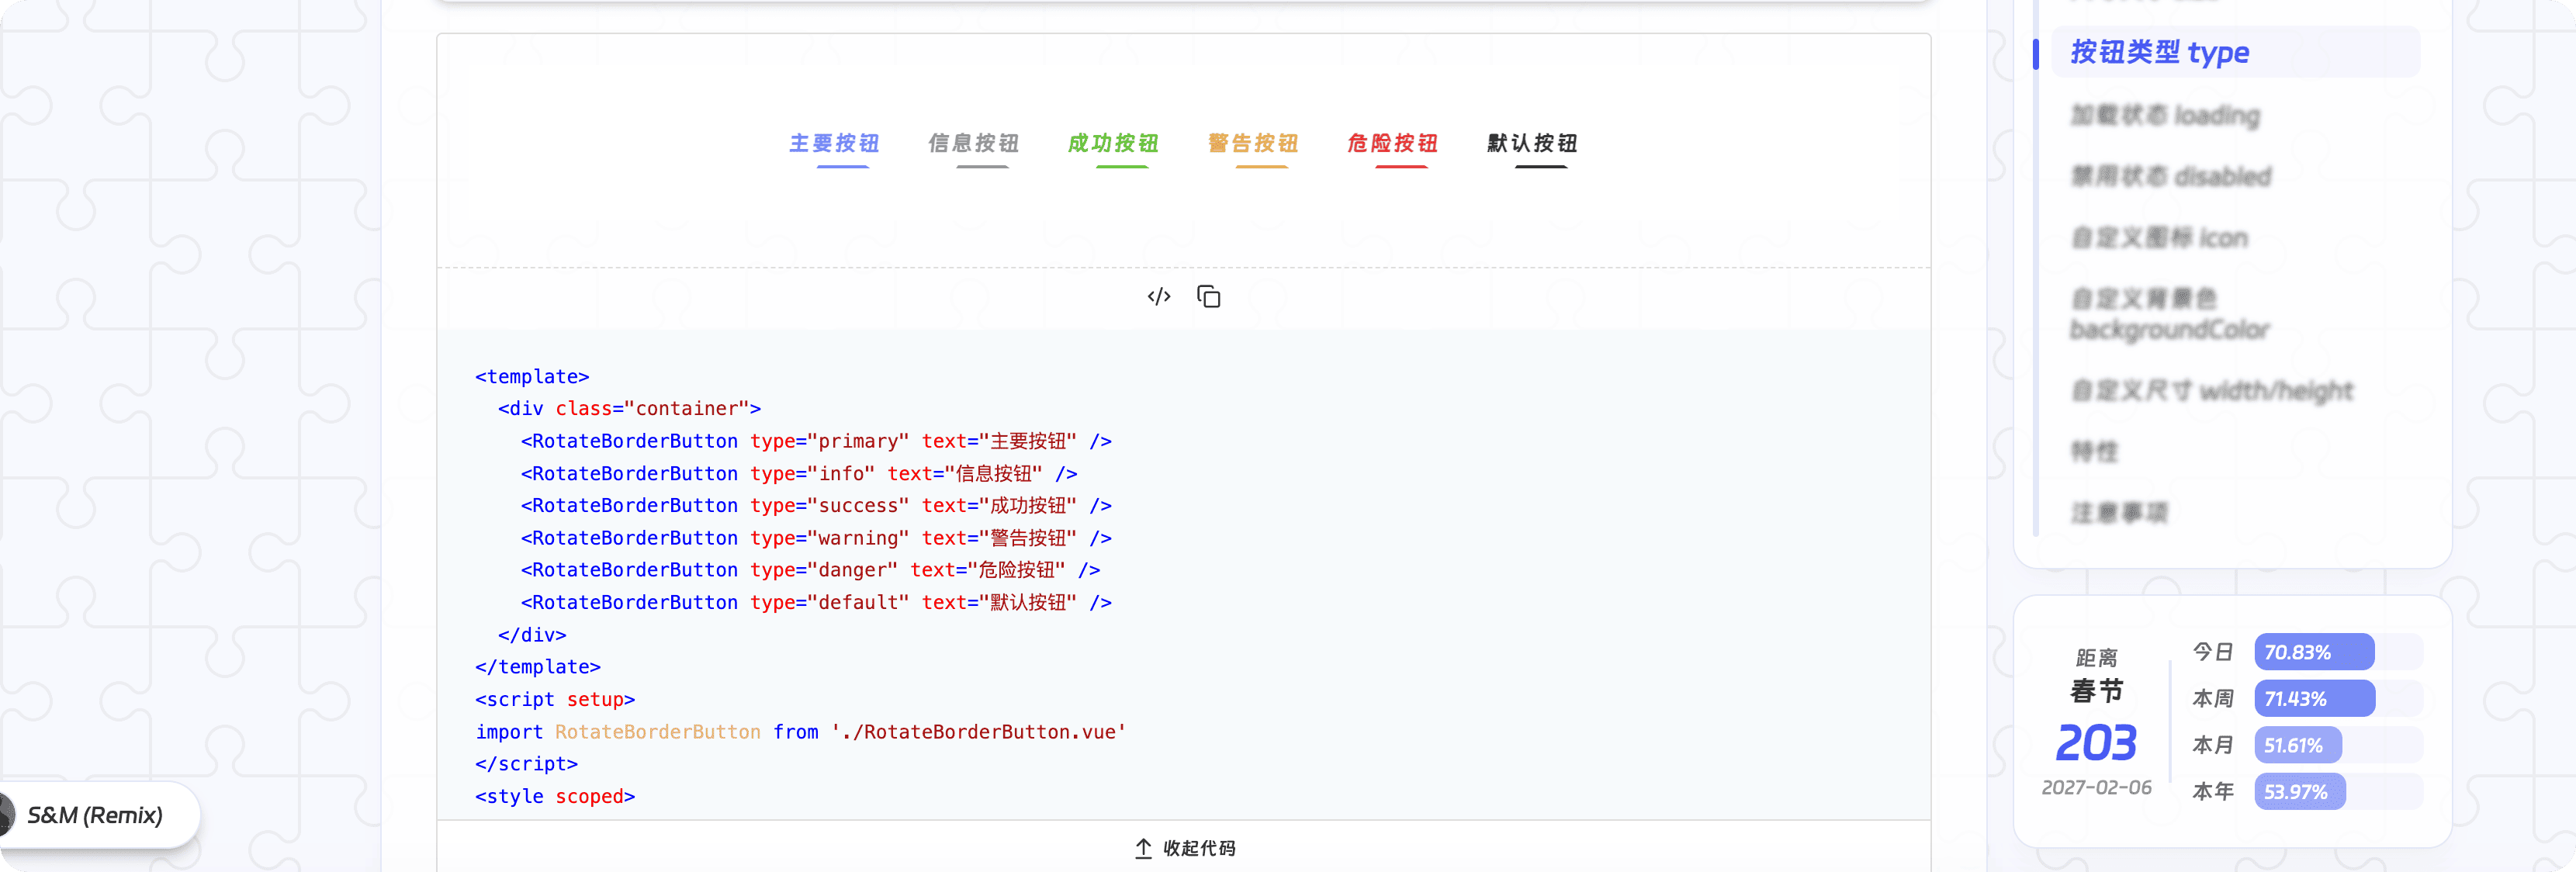This screenshot has height=872, width=2576.
Task: Click the 今日 70.83% progress bar
Action: [x=2338, y=652]
